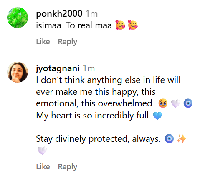Click white heart emoji on last line
The height and width of the screenshot is (176, 205).
point(42,151)
